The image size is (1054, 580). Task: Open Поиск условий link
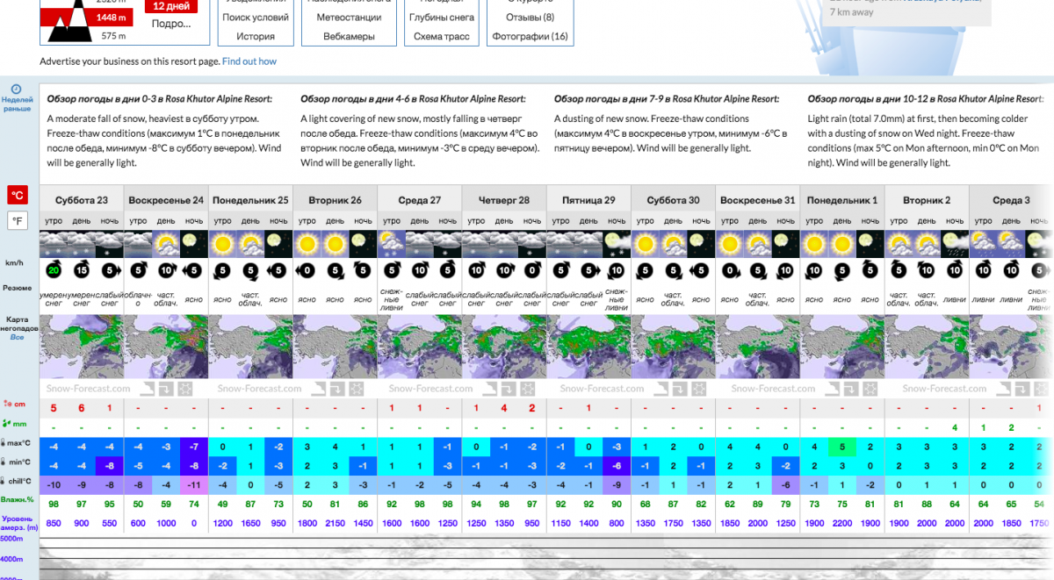click(x=256, y=18)
